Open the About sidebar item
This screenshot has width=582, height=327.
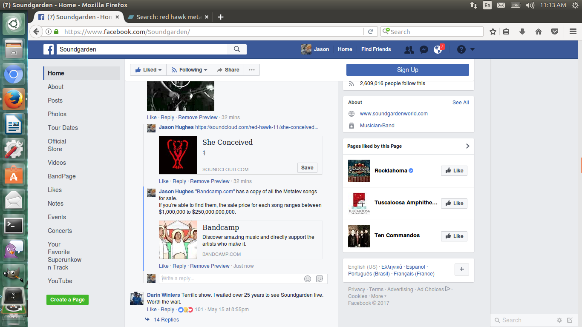coord(55,87)
